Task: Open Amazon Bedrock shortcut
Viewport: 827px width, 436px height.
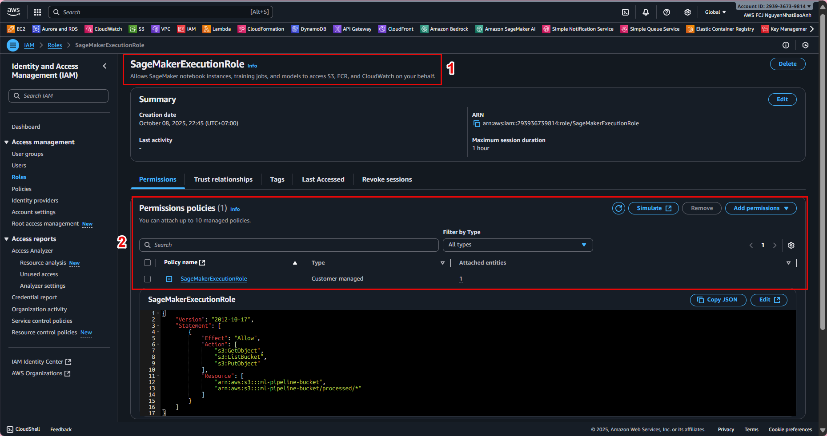Action: click(445, 29)
